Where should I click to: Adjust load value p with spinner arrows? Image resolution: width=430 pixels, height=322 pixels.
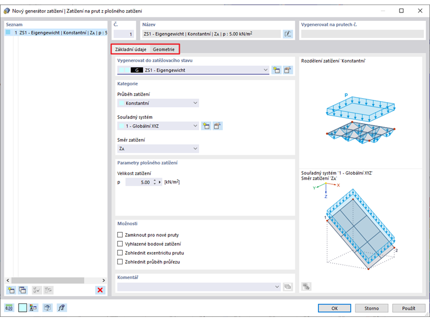pos(154,182)
